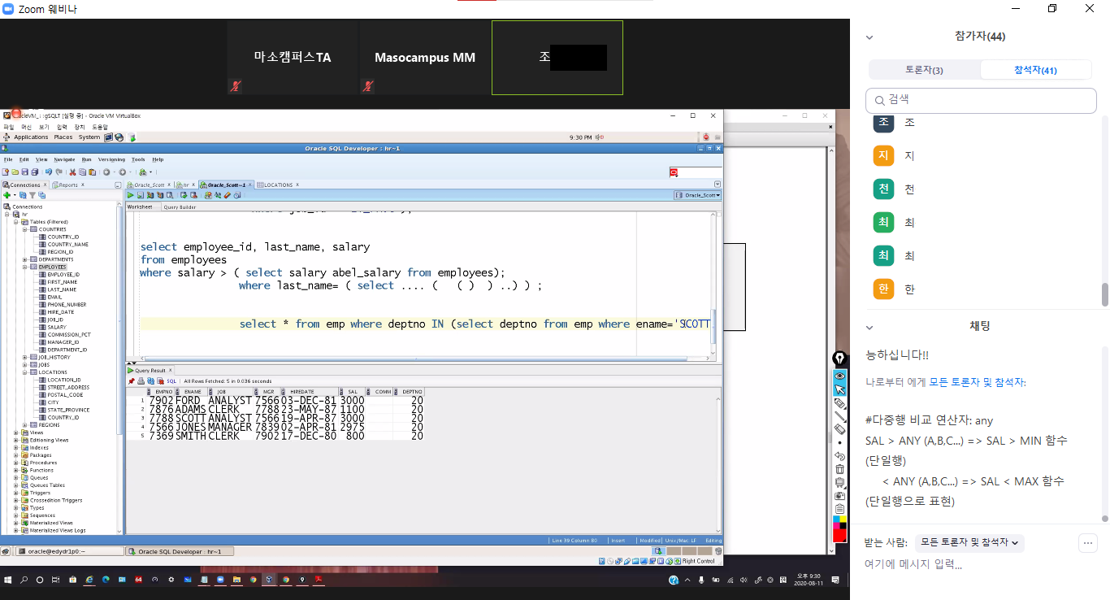Click the Save icon in SQL Developer toolbar
This screenshot has width=1110, height=600.
[x=24, y=172]
